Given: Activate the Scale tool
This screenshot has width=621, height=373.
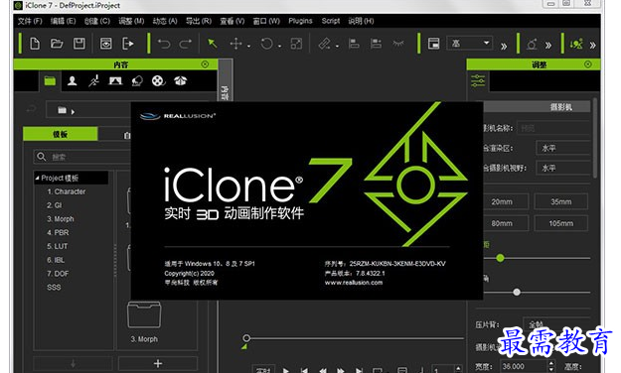Looking at the screenshot, I should coord(296,44).
